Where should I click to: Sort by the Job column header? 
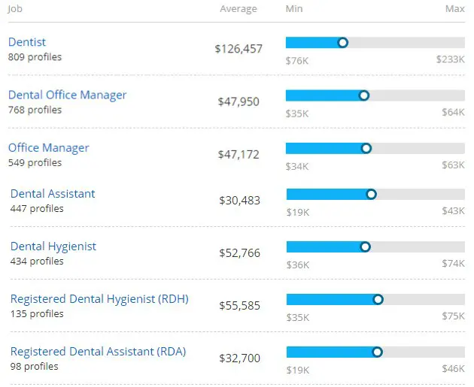point(14,9)
